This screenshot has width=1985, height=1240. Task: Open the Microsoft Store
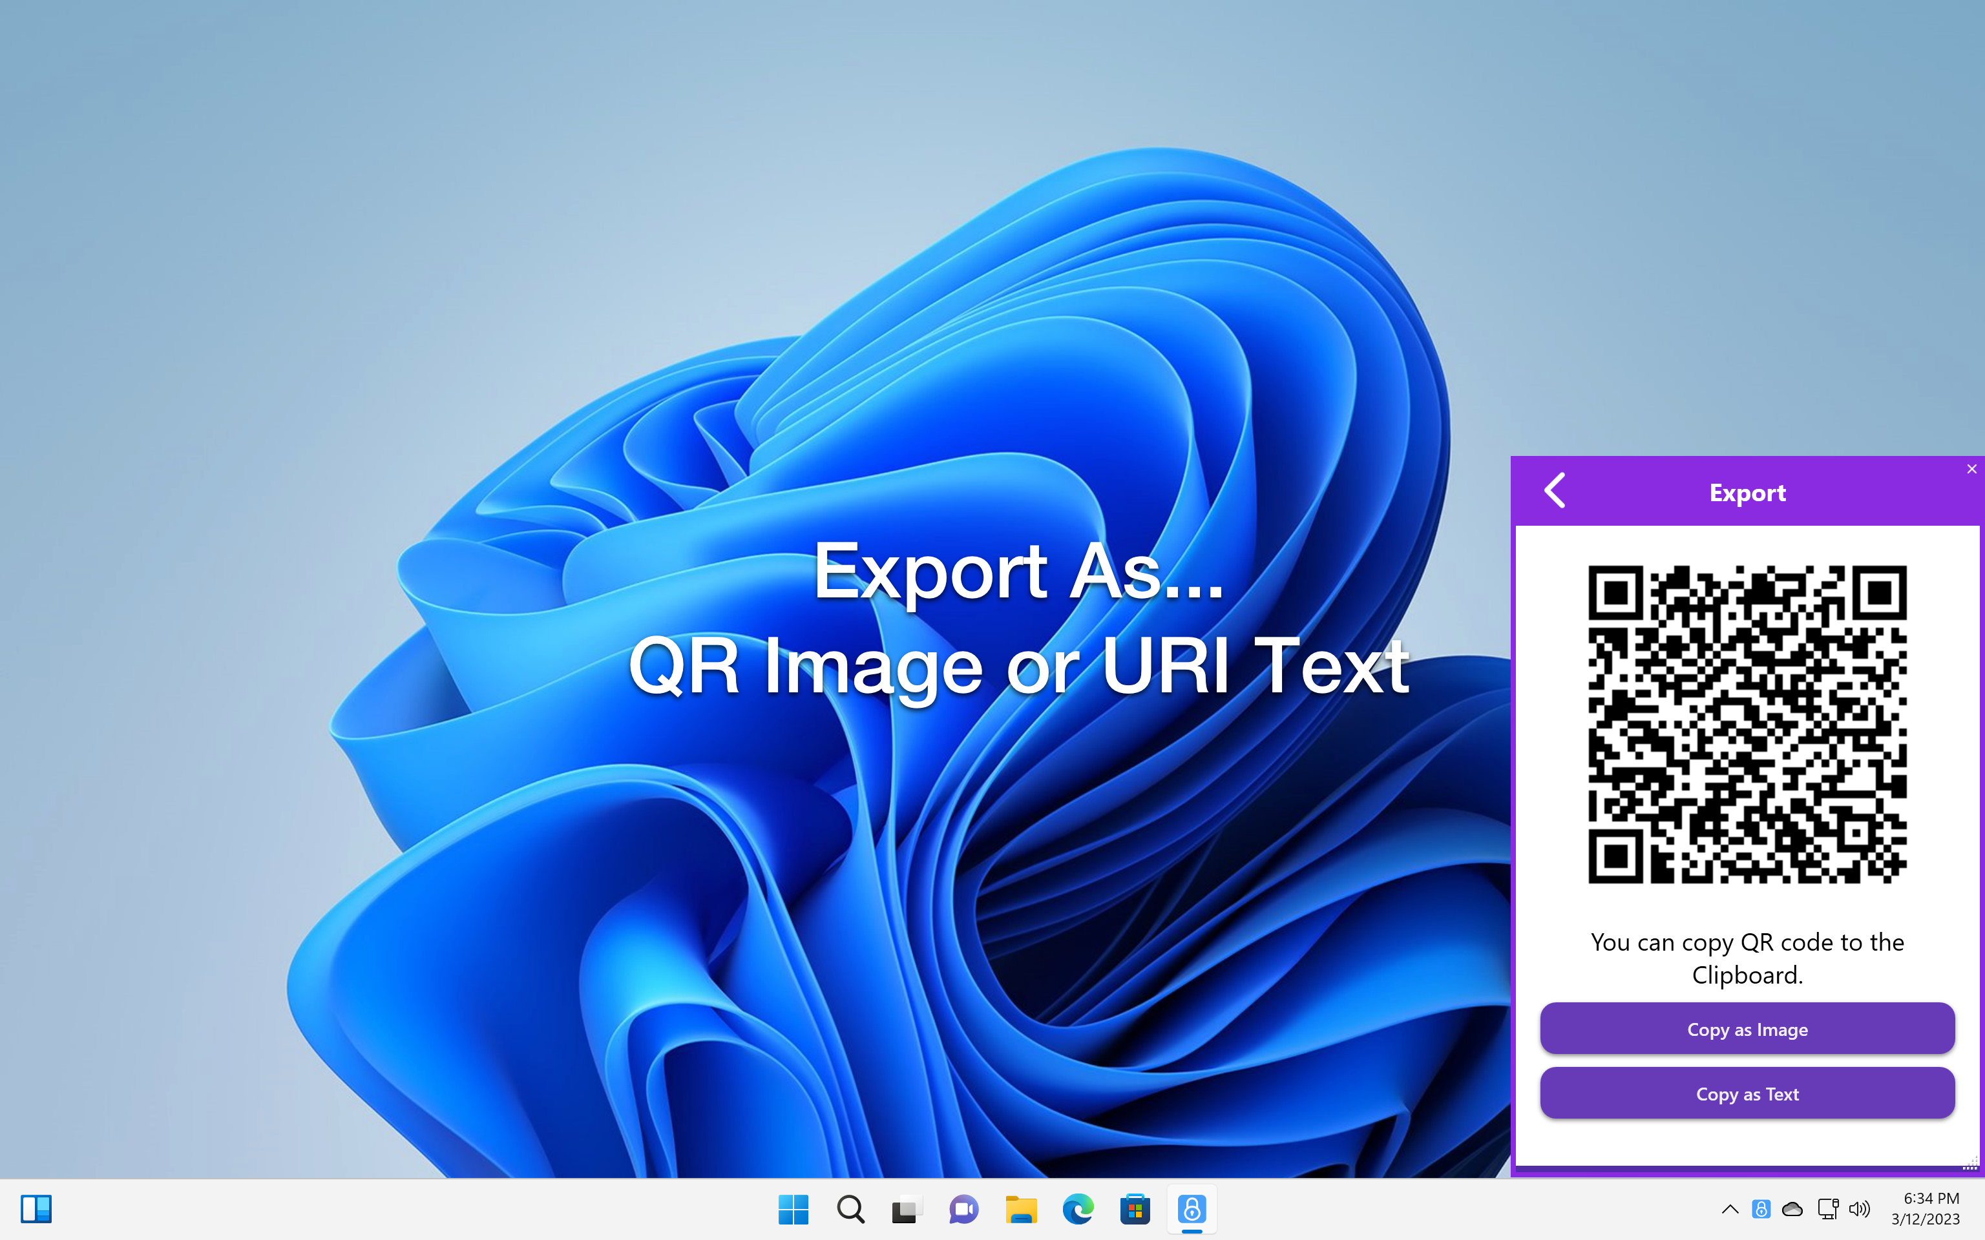pyautogui.click(x=1133, y=1209)
